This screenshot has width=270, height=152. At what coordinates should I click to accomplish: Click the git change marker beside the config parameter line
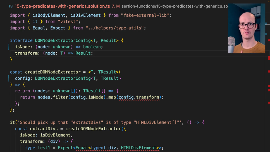tap(9, 78)
